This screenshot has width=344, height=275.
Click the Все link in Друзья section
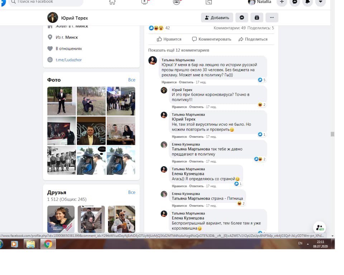pyautogui.click(x=132, y=192)
